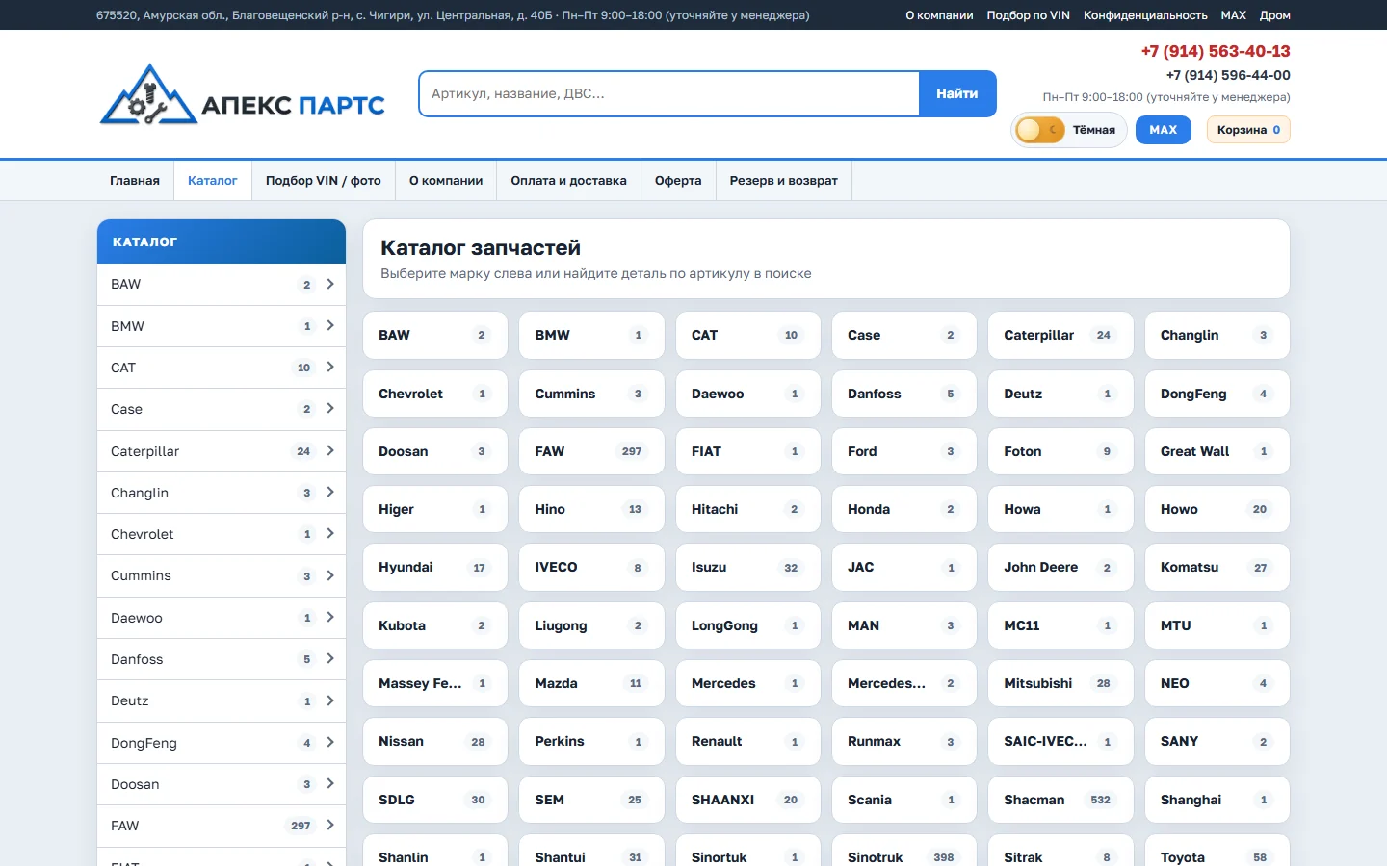
Task: Open the Howo brand card
Action: pyautogui.click(x=1217, y=509)
